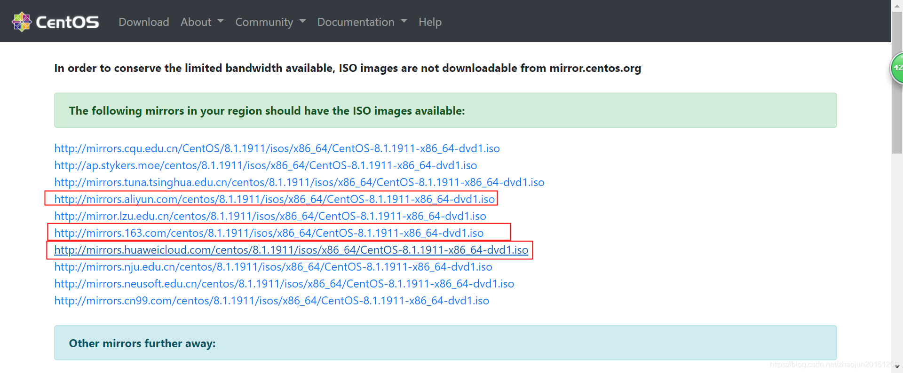Image resolution: width=903 pixels, height=373 pixels.
Task: Download ISO from mirrors.163.com link
Action: [x=269, y=233]
